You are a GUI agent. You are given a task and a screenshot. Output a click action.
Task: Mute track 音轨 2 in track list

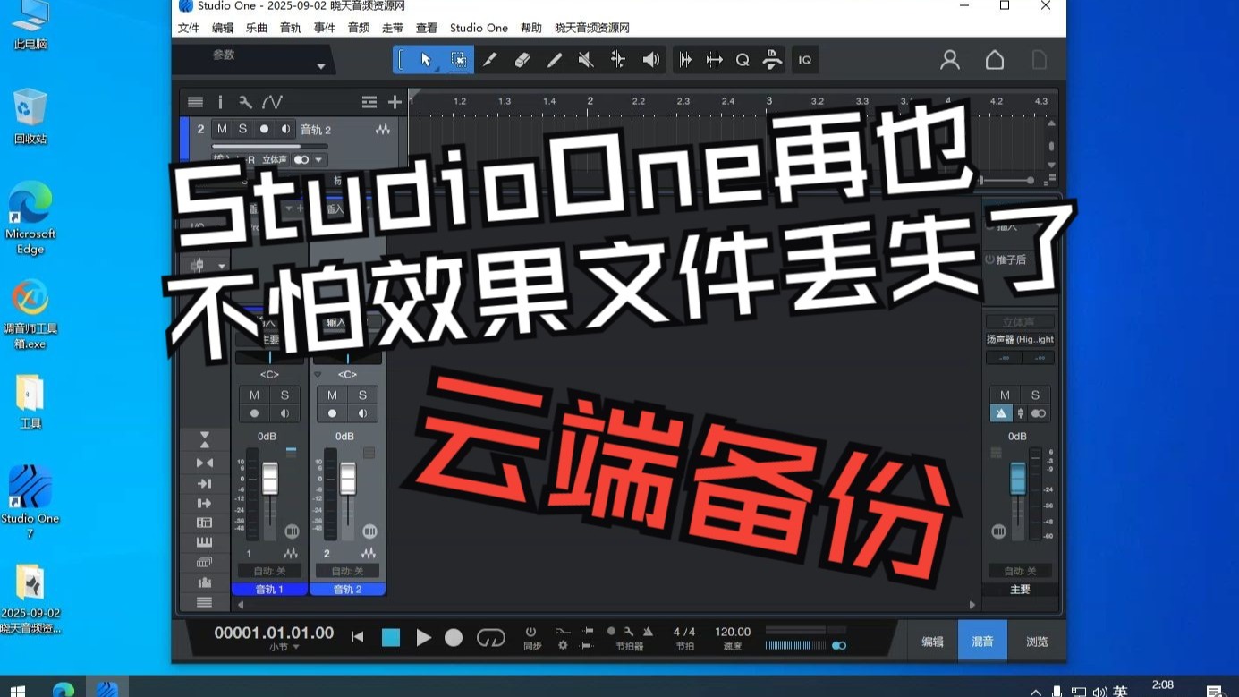(222, 129)
